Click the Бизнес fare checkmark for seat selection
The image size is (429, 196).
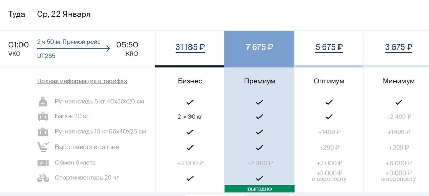190,148
